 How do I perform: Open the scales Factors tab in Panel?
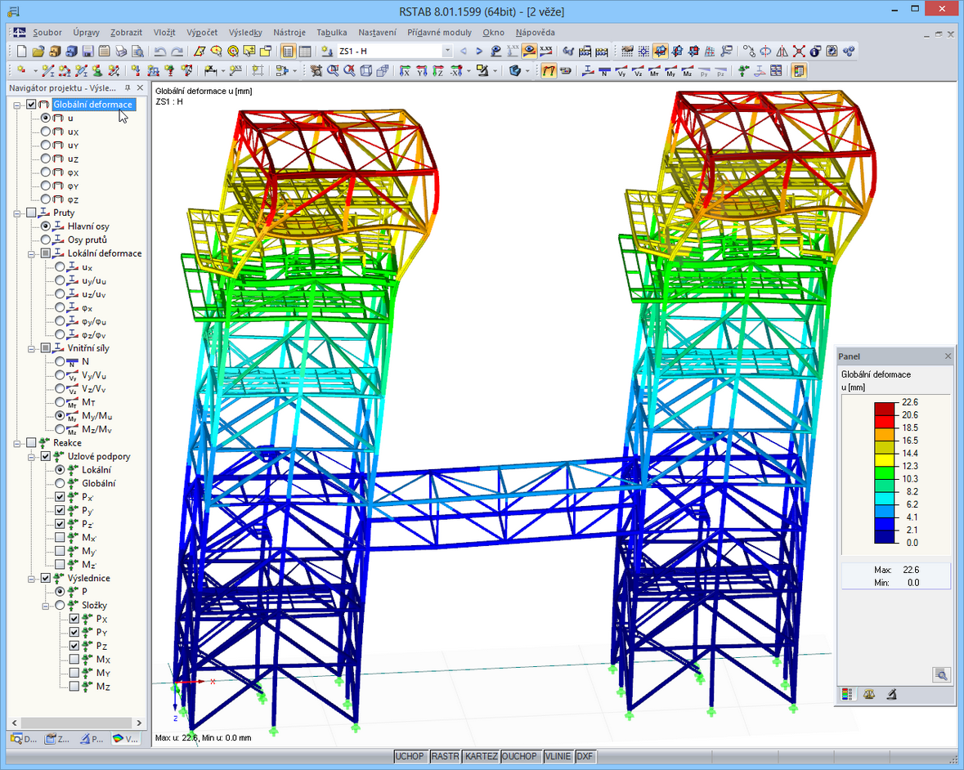click(x=869, y=695)
